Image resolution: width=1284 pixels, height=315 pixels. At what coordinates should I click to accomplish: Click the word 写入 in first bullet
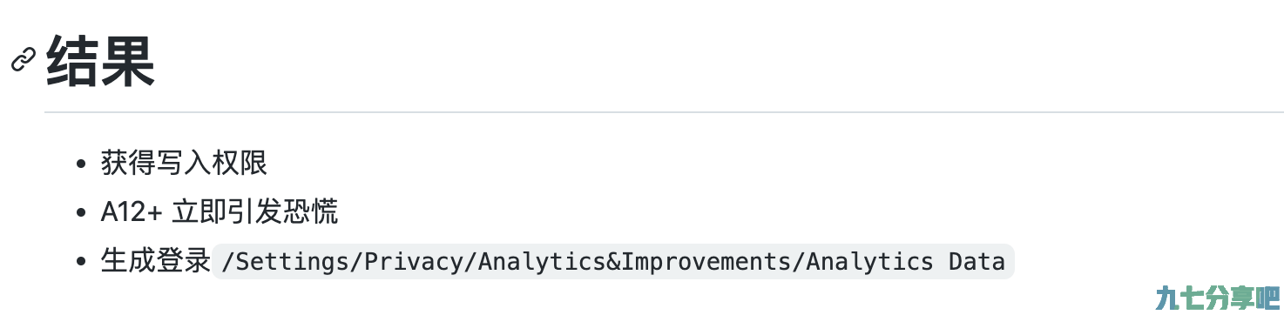184,163
